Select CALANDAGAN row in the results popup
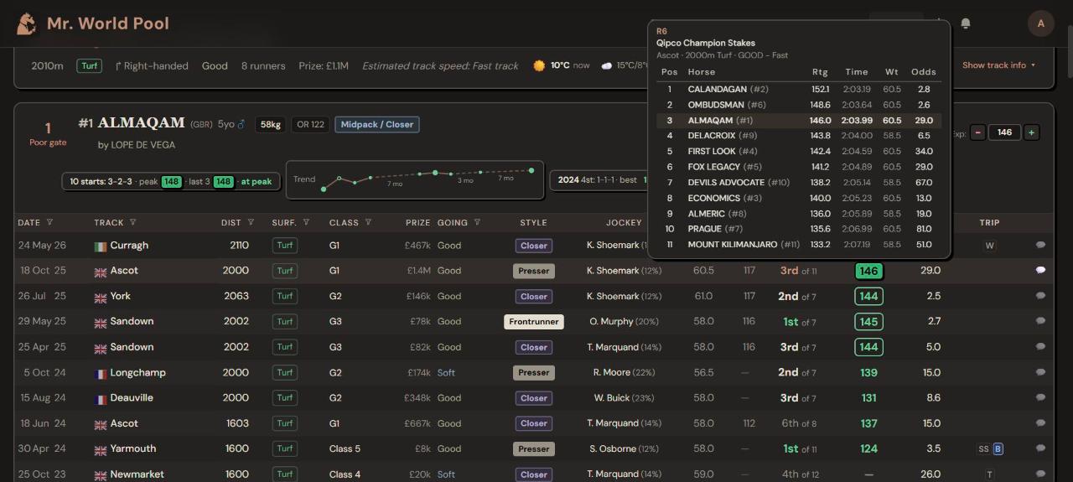Viewport: 1073px width, 482px height. point(799,89)
